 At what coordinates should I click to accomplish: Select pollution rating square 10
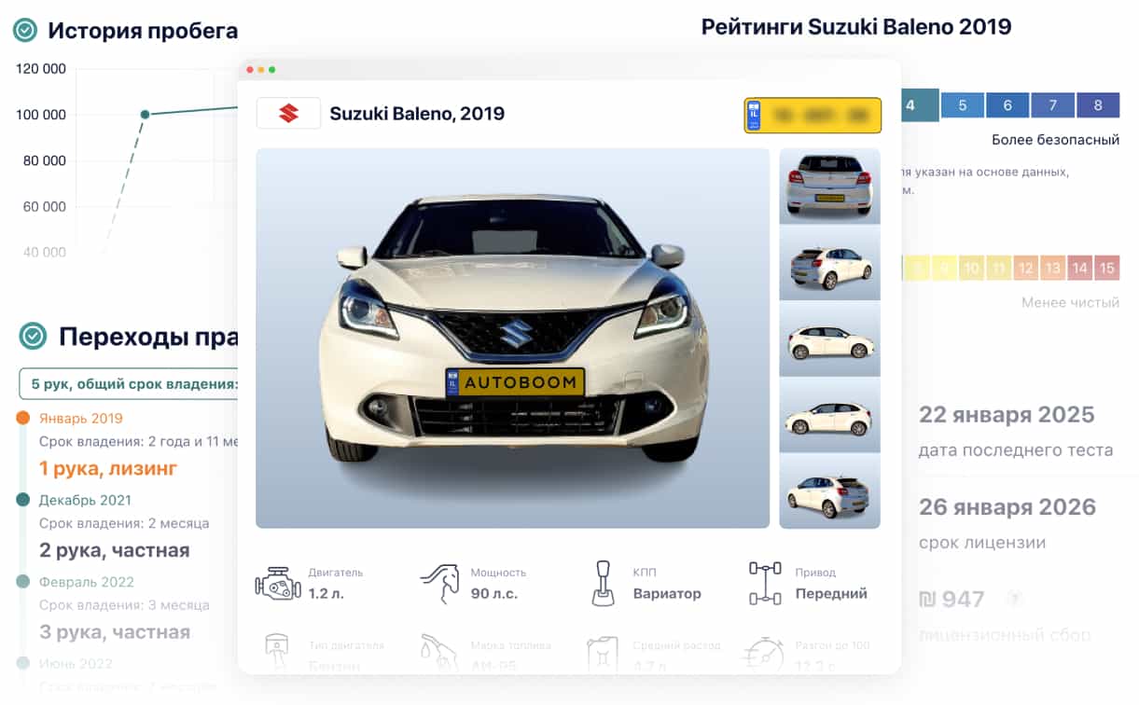971,269
